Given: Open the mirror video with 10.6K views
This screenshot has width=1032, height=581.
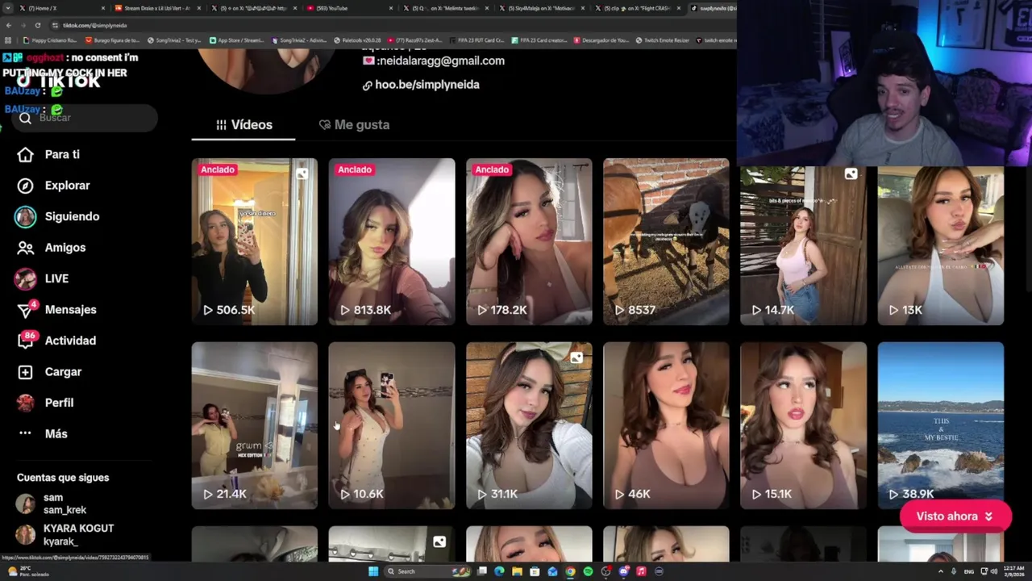Looking at the screenshot, I should [x=392, y=426].
